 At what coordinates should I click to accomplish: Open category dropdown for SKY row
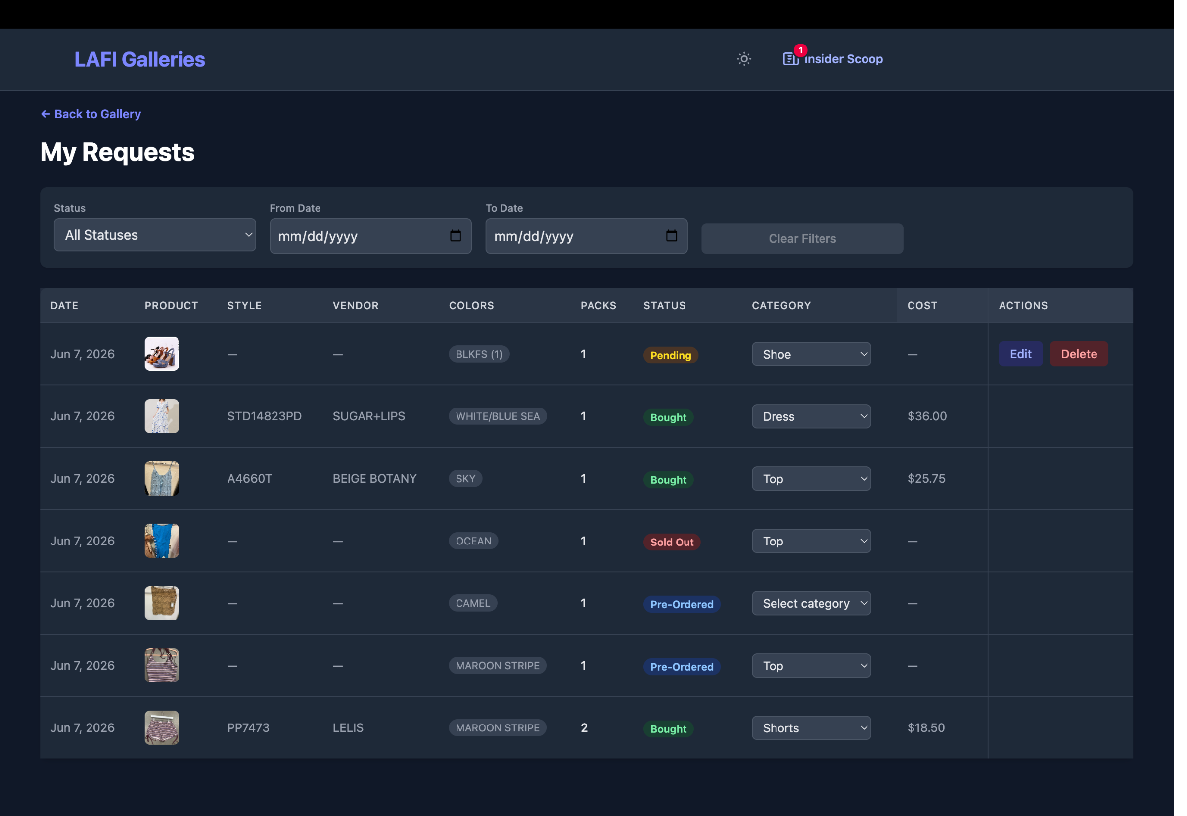(x=811, y=479)
